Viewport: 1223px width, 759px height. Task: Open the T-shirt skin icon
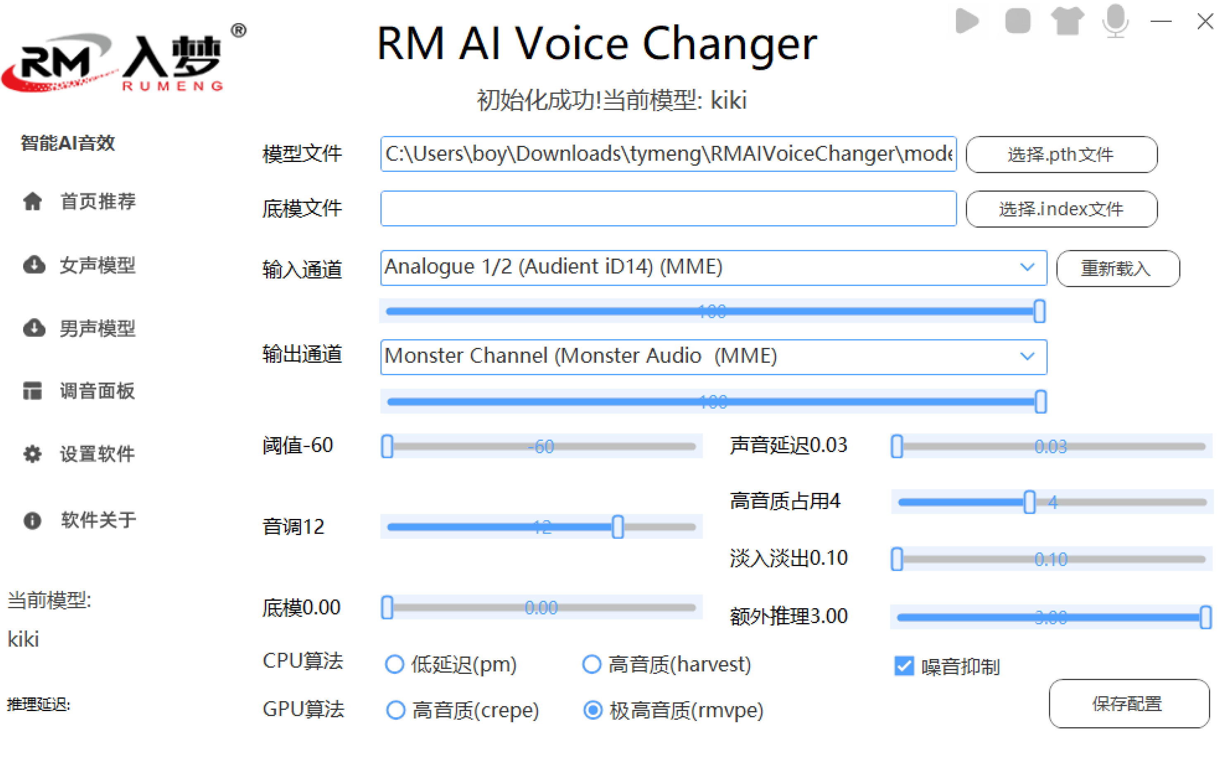1067,21
